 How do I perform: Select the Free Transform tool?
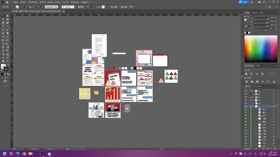pos(8,40)
